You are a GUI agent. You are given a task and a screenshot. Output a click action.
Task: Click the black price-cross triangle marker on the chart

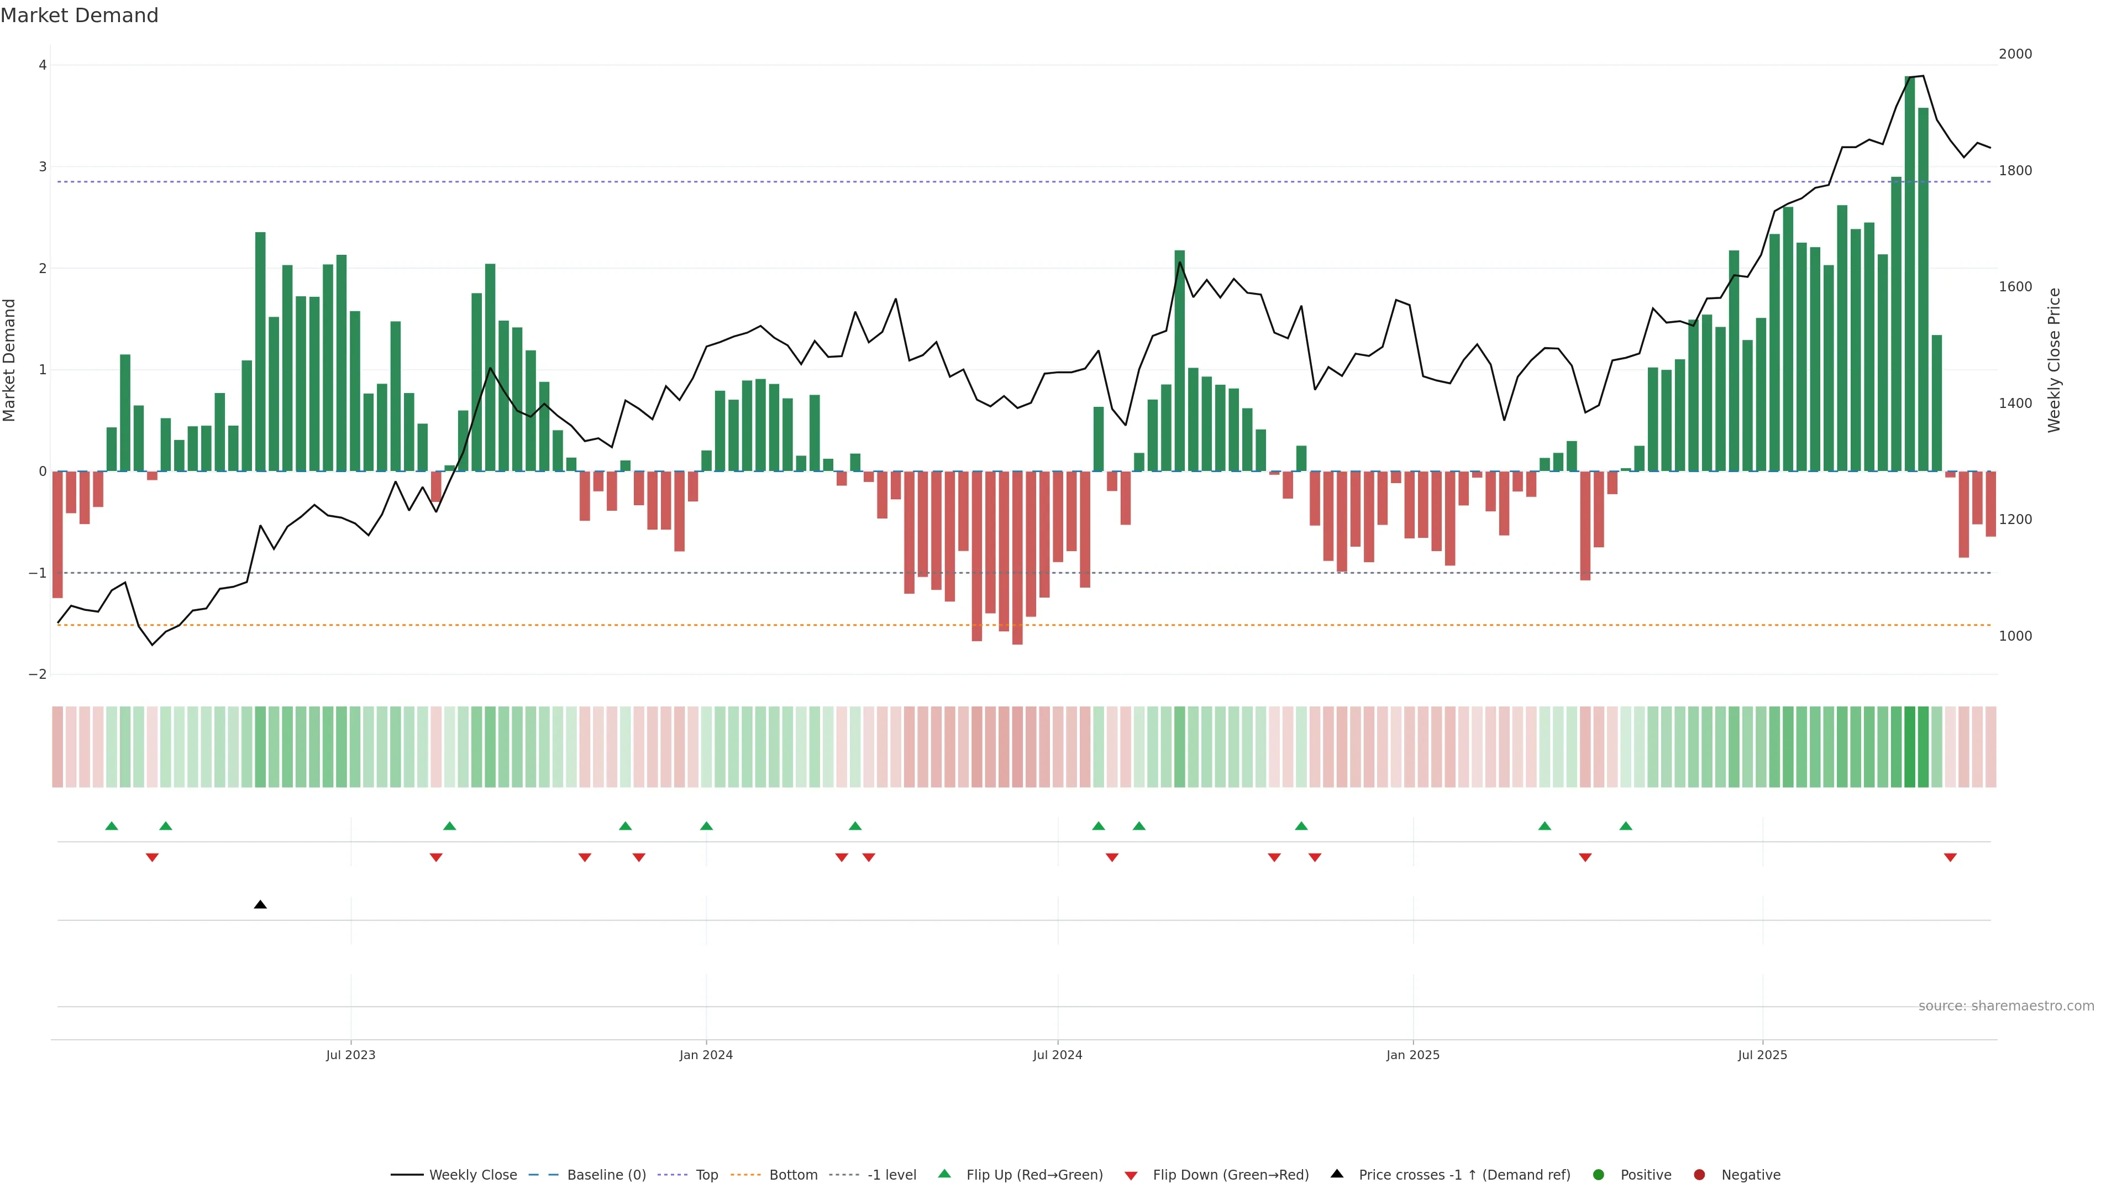click(x=260, y=905)
